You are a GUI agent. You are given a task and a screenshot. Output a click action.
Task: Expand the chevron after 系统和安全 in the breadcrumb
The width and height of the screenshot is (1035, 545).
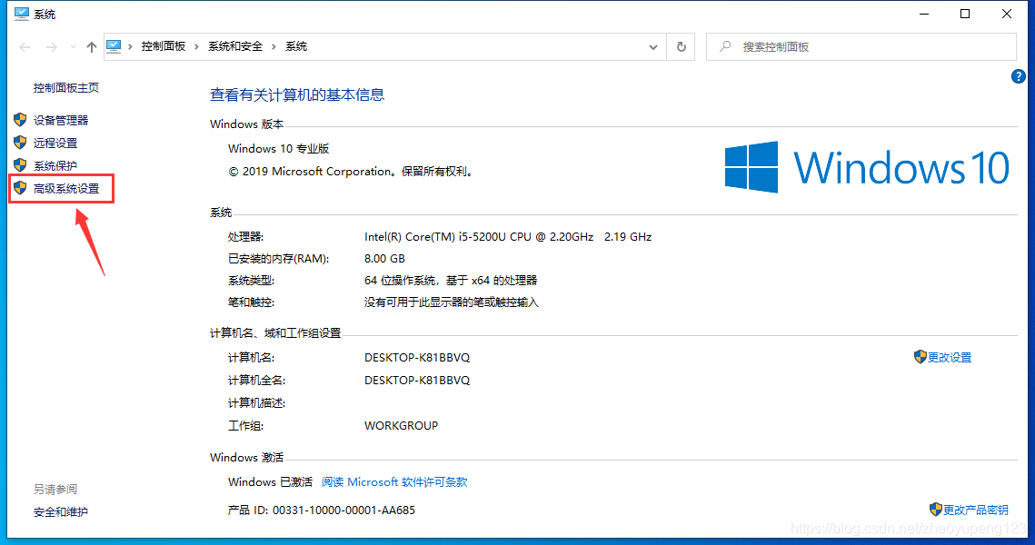[x=274, y=46]
